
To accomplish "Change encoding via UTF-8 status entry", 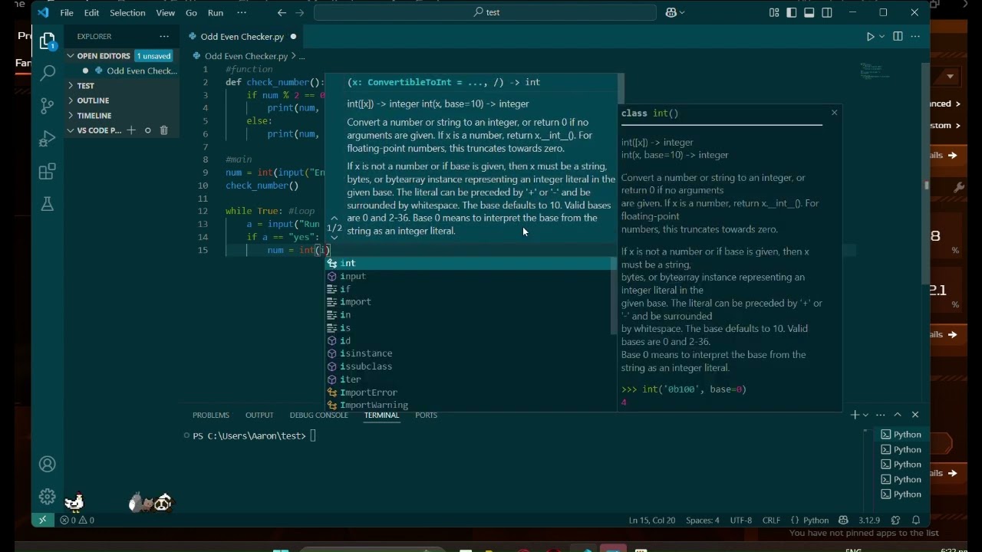I will coord(741,520).
